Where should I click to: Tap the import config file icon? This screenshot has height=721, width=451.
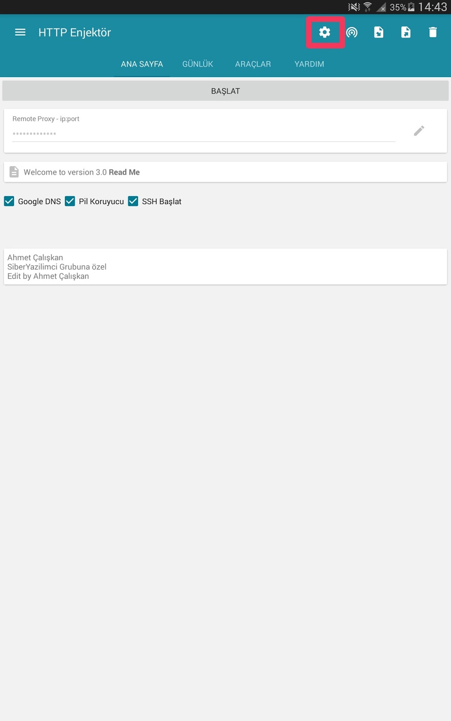tap(379, 32)
